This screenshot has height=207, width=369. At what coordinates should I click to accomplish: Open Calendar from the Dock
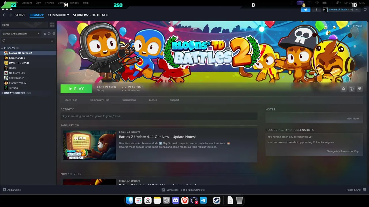[x=148, y=200]
